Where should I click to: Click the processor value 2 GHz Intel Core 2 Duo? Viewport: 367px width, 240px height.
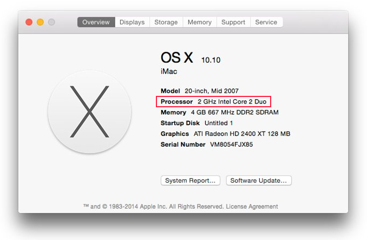click(232, 102)
